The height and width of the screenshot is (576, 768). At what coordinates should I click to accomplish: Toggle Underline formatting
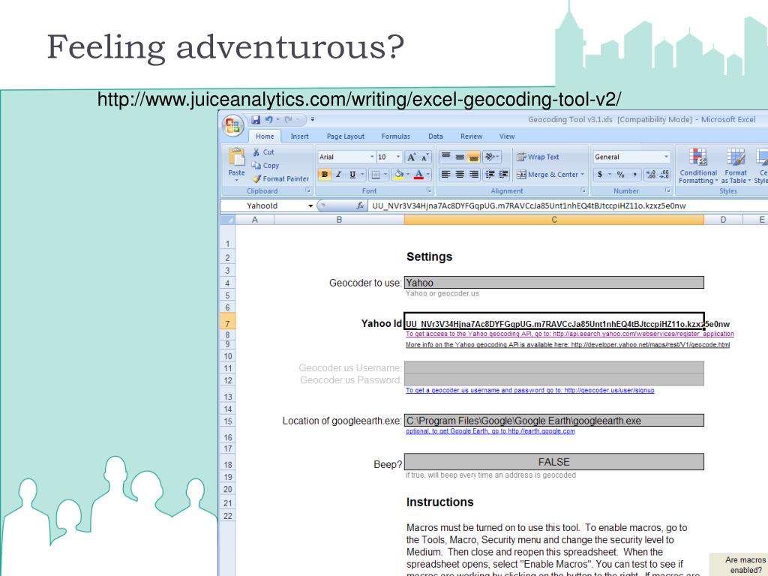coord(352,174)
